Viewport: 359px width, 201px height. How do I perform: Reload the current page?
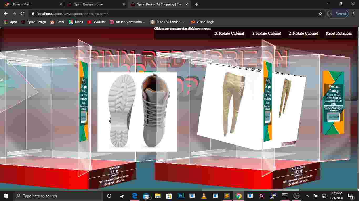point(23,14)
